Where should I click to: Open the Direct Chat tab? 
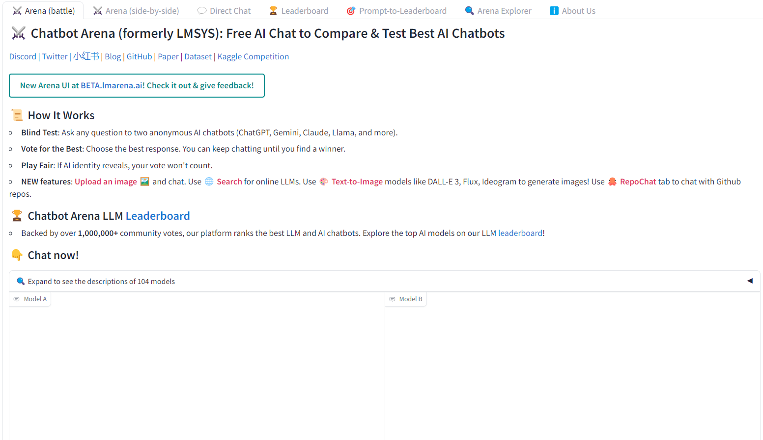coord(230,11)
